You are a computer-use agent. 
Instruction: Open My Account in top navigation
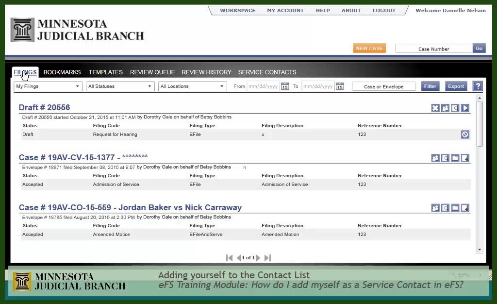point(285,11)
